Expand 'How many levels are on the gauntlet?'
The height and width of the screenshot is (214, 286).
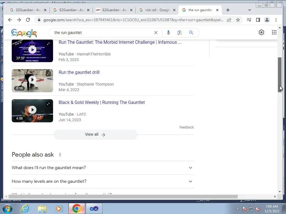point(103,181)
